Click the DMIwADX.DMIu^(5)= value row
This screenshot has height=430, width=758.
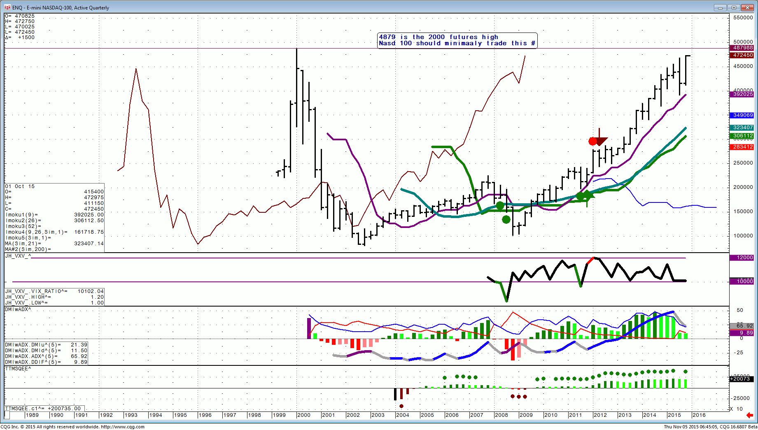point(46,345)
